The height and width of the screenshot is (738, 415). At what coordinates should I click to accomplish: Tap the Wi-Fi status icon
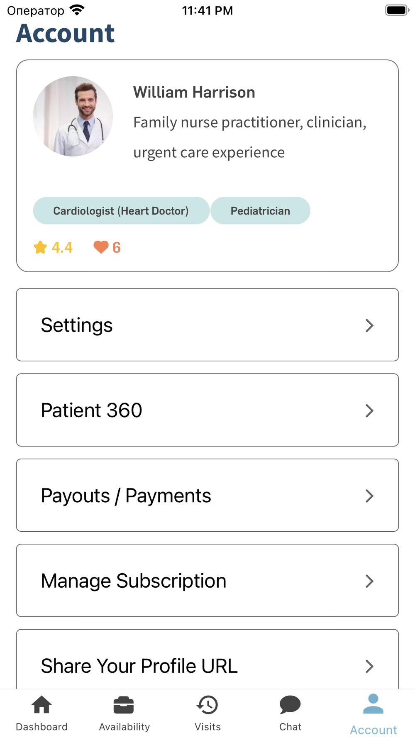77,10
